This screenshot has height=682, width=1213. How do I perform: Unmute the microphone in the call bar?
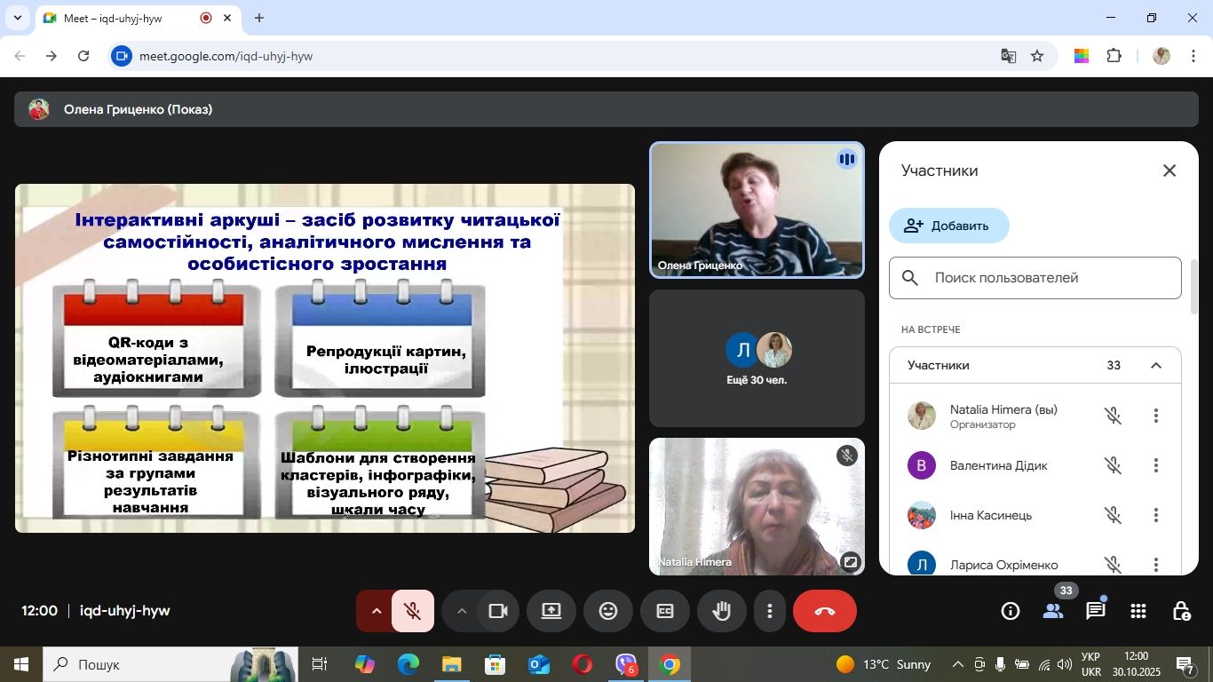(x=413, y=611)
